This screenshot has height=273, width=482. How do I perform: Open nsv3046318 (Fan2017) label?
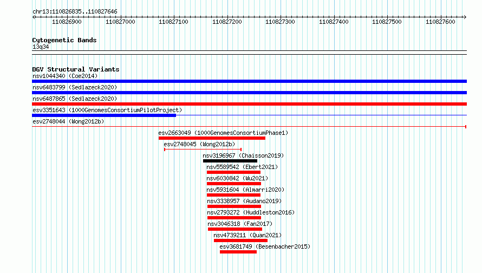point(240,224)
